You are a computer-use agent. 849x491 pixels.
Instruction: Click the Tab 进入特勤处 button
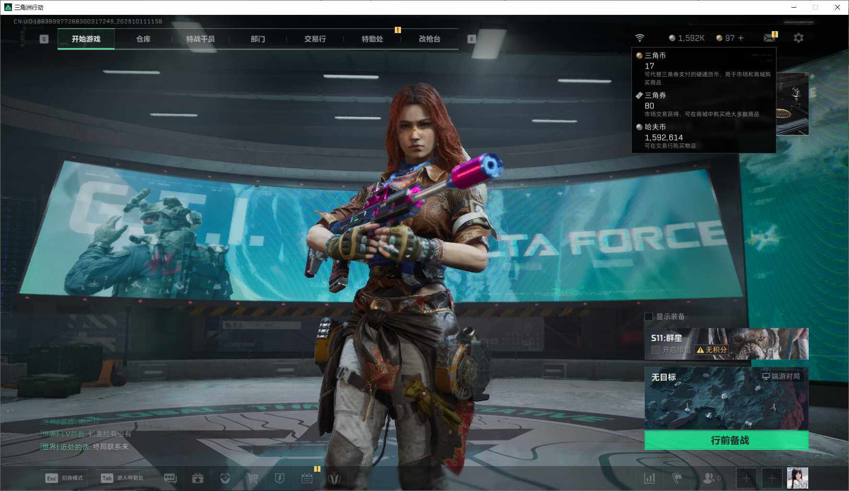(122, 478)
